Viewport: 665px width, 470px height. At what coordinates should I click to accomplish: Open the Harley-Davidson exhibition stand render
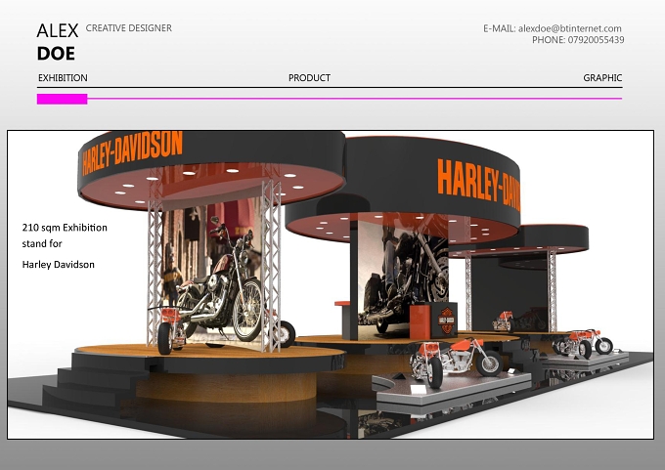[331, 284]
